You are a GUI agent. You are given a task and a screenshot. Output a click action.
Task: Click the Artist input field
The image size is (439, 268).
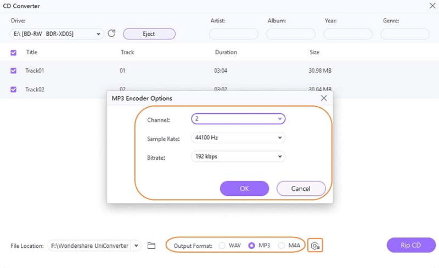tap(233, 34)
